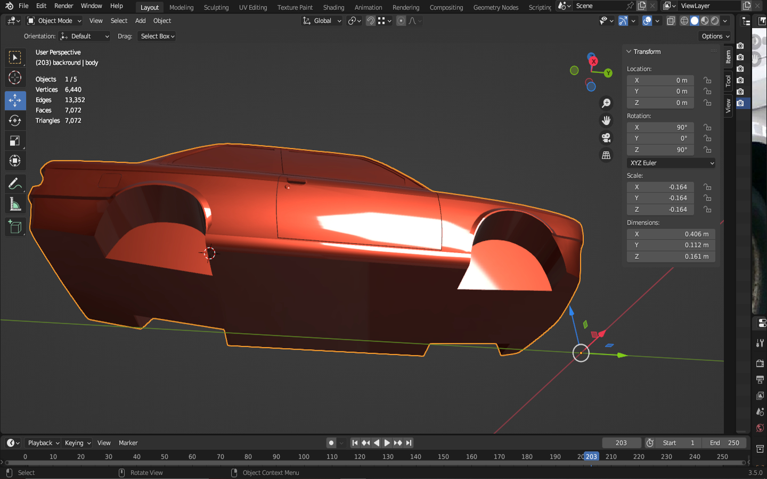The image size is (767, 479).
Task: Open the Object Mode dropdown
Action: coord(54,21)
